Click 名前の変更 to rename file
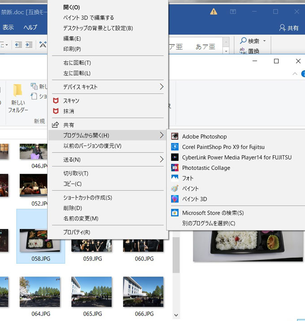The height and width of the screenshot is (321, 305). (80, 218)
